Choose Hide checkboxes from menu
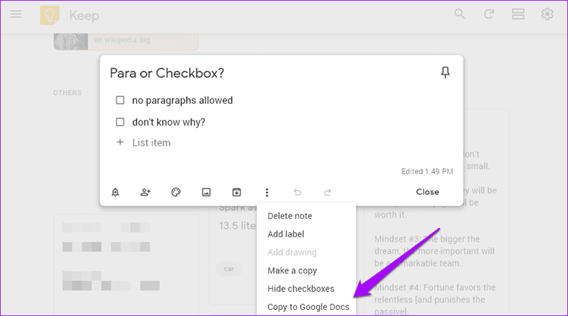 click(301, 289)
